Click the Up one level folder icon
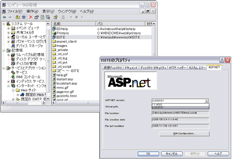Screen dimensions: 233x160 click(x=18, y=17)
